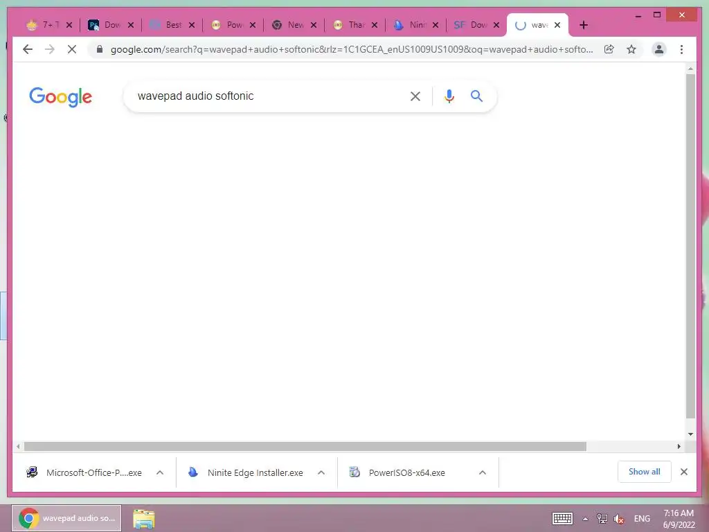The image size is (709, 532).
Task: Open the clock showing 7:16 AM
Action: pos(679,519)
